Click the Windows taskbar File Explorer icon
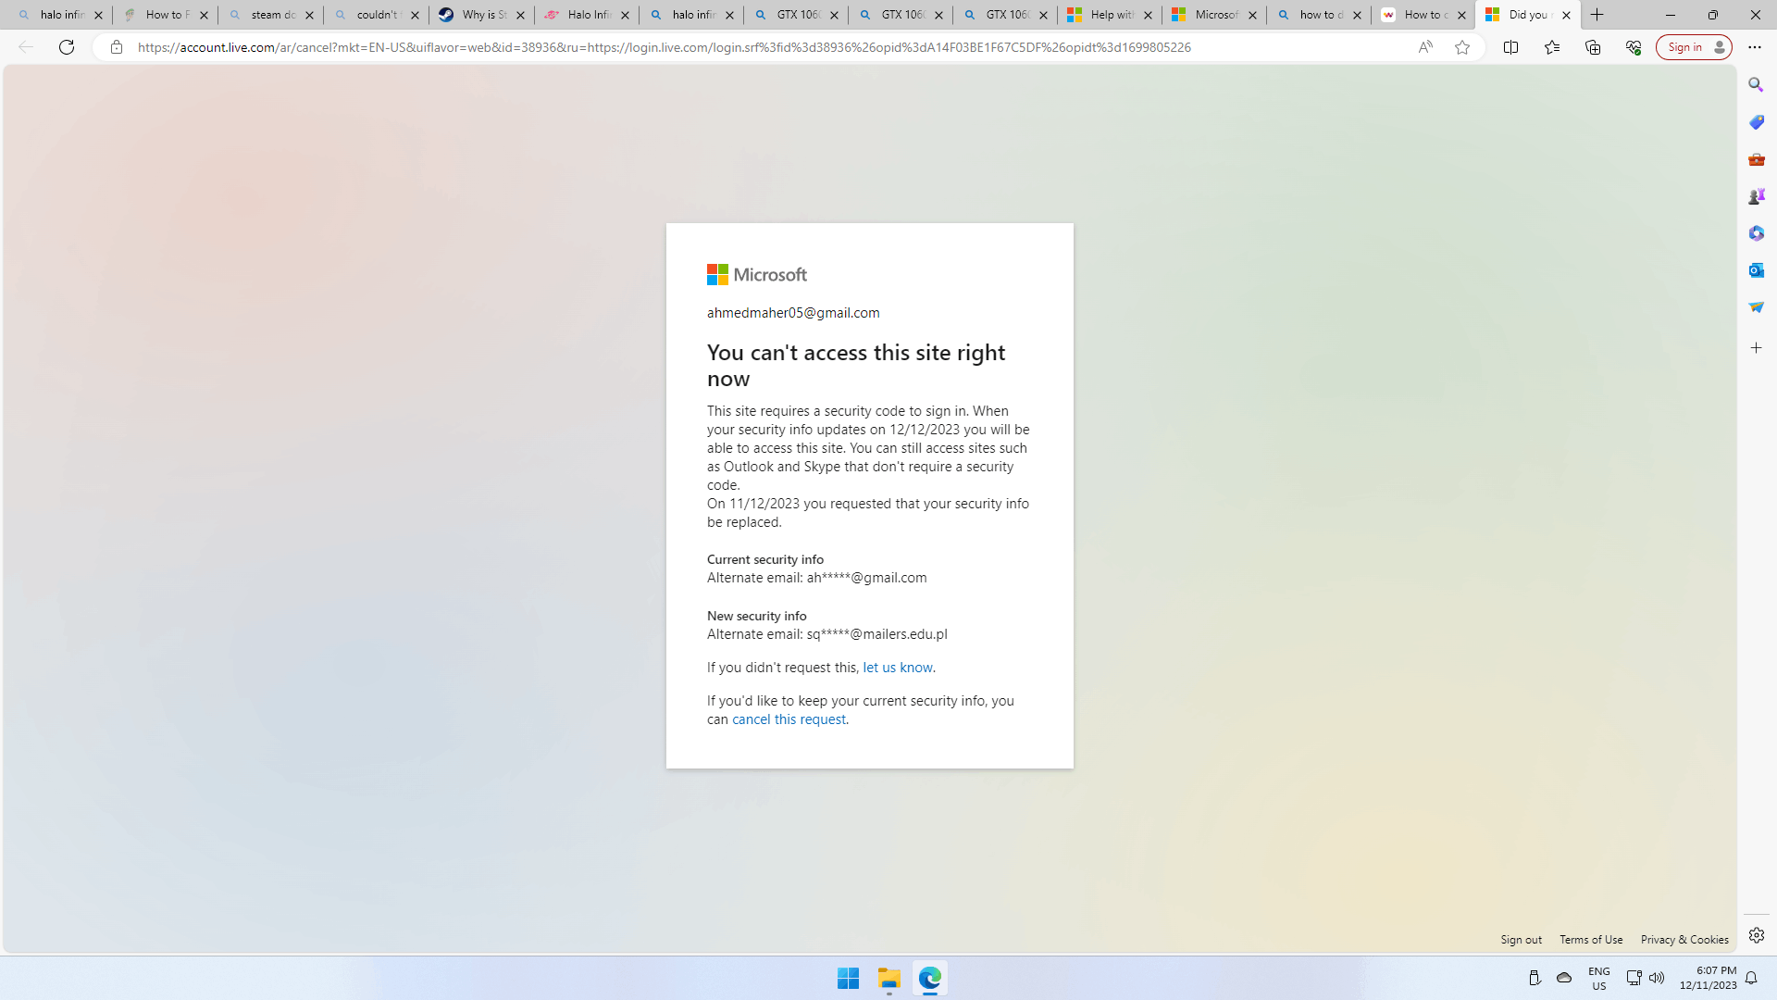The width and height of the screenshot is (1777, 1000). click(x=888, y=978)
